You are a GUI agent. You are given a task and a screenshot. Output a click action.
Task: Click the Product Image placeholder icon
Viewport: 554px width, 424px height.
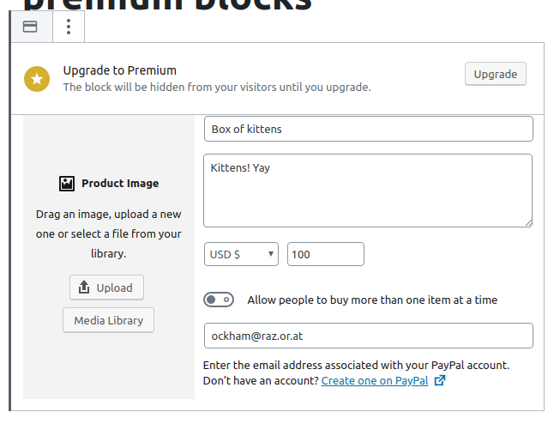(x=67, y=183)
